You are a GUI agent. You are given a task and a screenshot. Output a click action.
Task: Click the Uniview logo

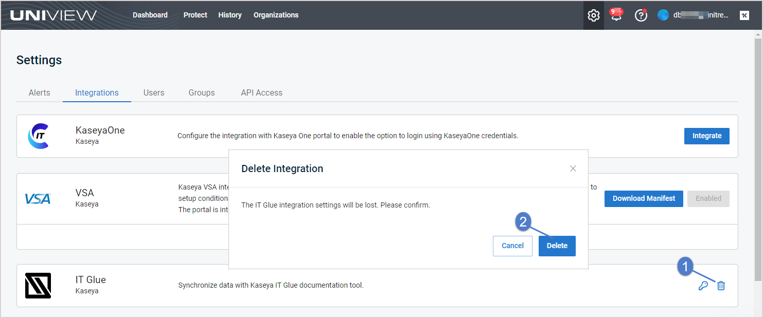(x=54, y=15)
